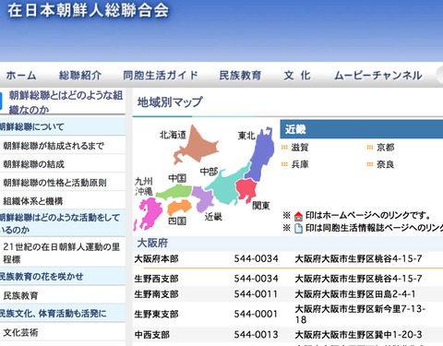Click the bullet icon beside 奈良
443x346 pixels.
370,164
